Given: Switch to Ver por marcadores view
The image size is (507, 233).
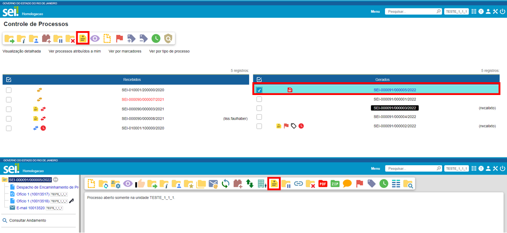Looking at the screenshot, I should tap(125, 51).
